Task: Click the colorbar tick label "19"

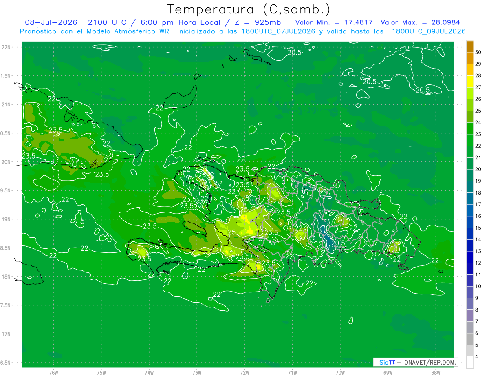Action: [x=478, y=181]
